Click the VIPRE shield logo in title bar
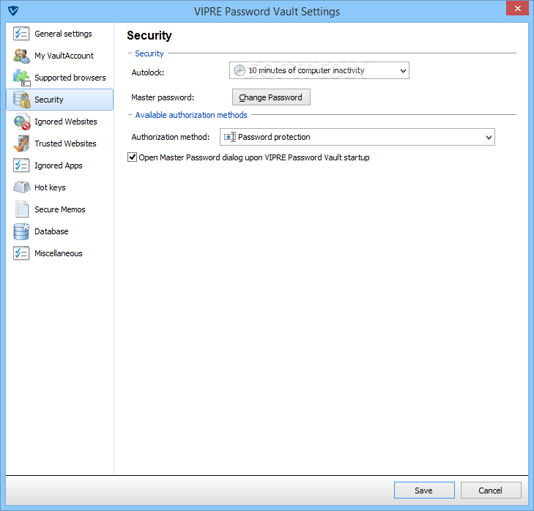This screenshot has height=511, width=534. 13,11
